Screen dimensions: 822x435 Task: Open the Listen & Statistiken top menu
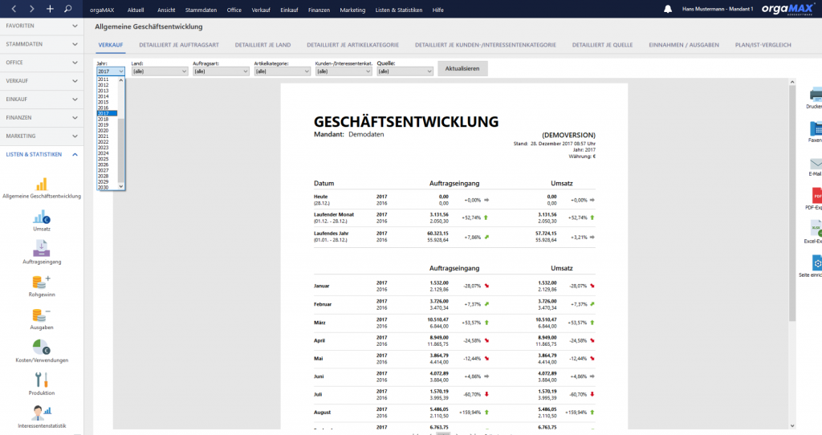pos(398,10)
